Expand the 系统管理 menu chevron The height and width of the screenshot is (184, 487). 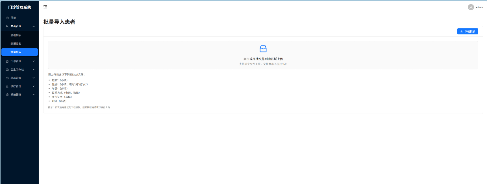pos(34,95)
